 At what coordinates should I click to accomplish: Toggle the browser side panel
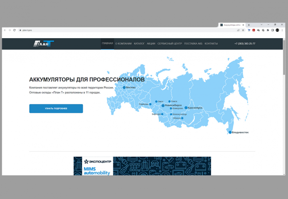coord(273,30)
